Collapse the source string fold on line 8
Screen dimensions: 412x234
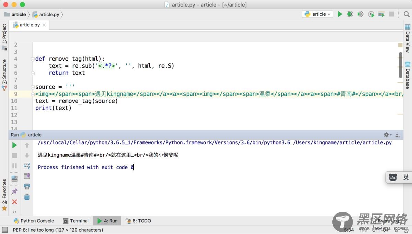(33, 87)
